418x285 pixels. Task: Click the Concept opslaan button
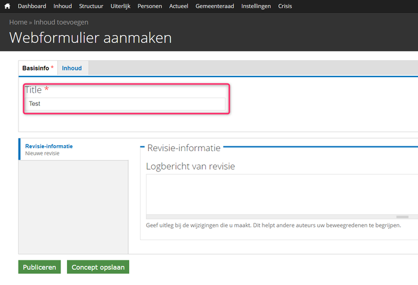(98, 267)
